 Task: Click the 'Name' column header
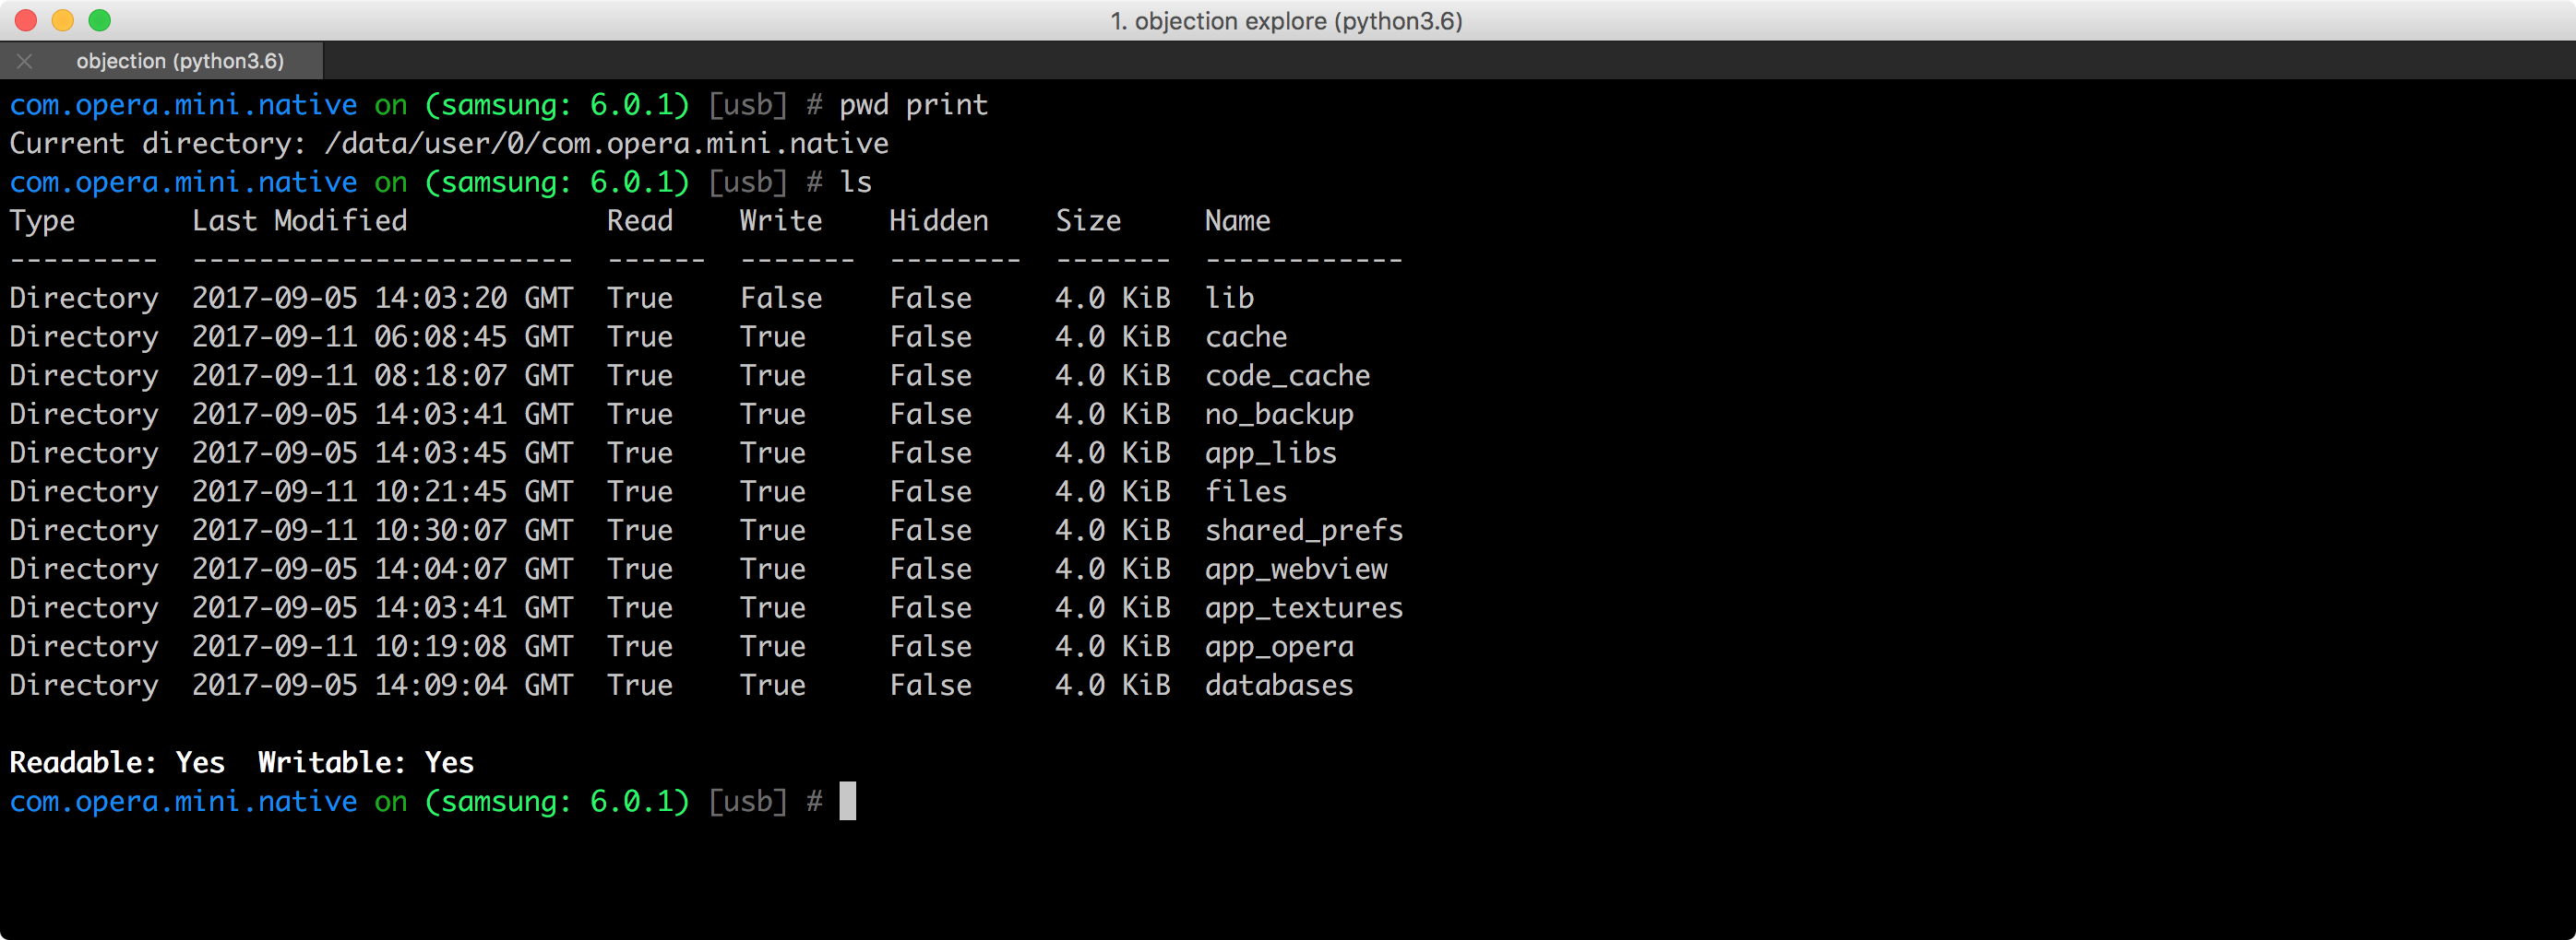[1237, 221]
